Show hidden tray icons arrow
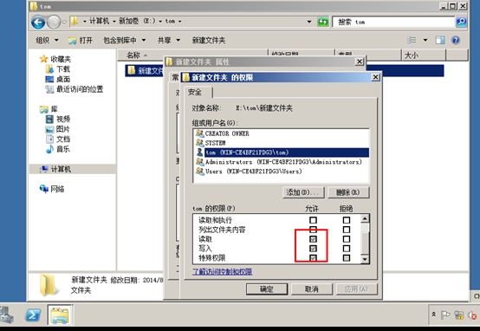 (x=433, y=315)
